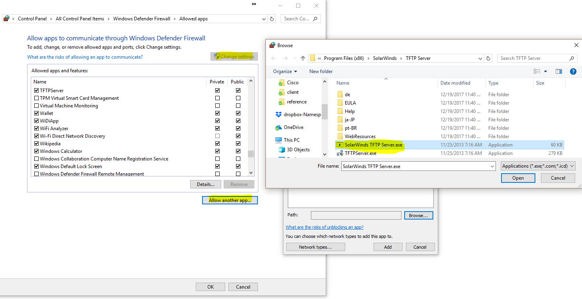The image size is (582, 299).
Task: Refresh the TFTP Server folder view
Action: coord(488,58)
